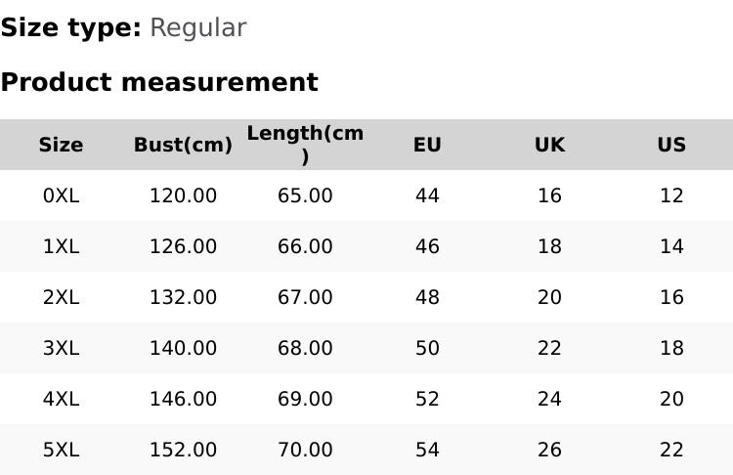Image resolution: width=733 pixels, height=475 pixels.
Task: Select the US size 14 cell
Action: (671, 246)
